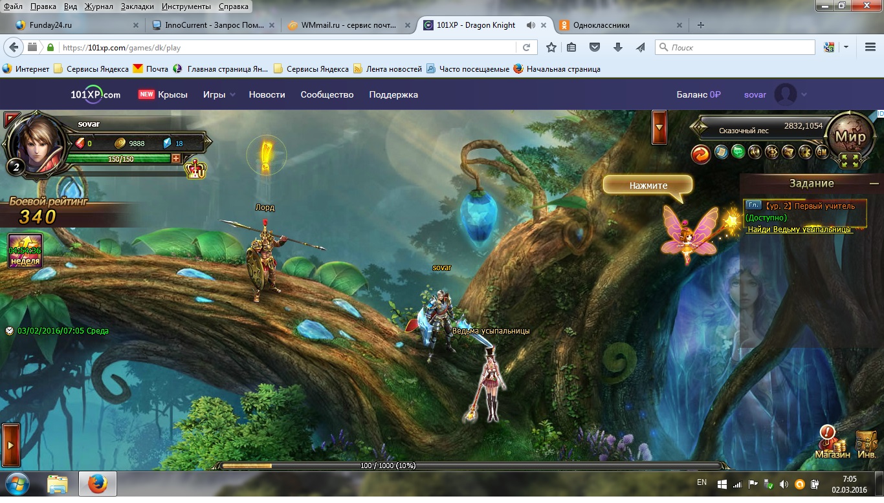Click the green health bar 150/150
This screenshot has height=503, width=884.
point(118,158)
